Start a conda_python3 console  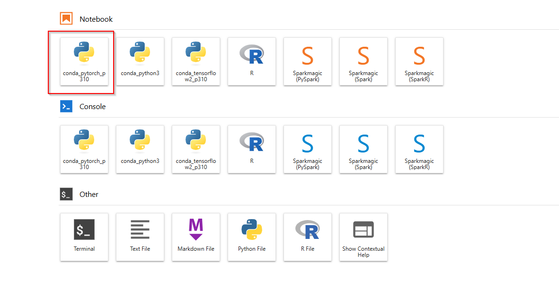(x=140, y=149)
